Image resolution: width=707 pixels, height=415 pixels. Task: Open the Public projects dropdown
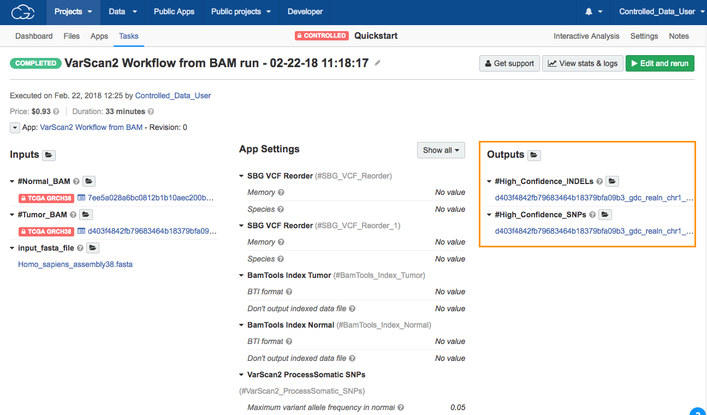point(241,11)
